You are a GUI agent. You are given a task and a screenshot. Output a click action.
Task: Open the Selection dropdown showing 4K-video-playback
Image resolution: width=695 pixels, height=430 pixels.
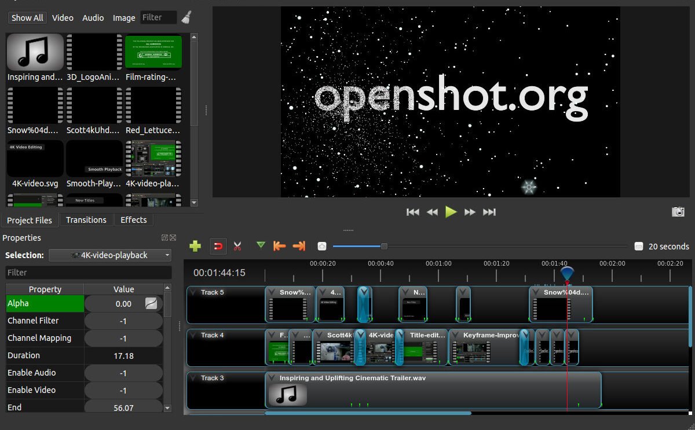point(110,255)
